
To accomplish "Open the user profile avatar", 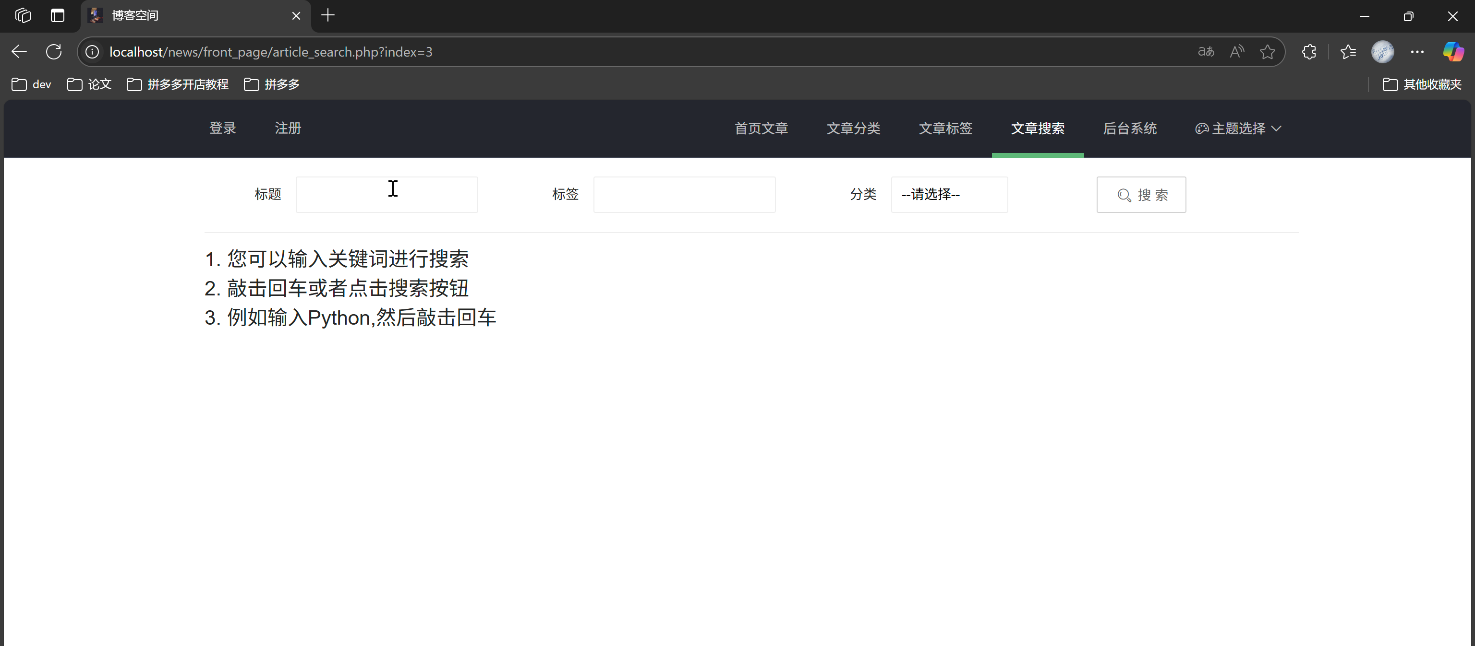I will click(1383, 52).
